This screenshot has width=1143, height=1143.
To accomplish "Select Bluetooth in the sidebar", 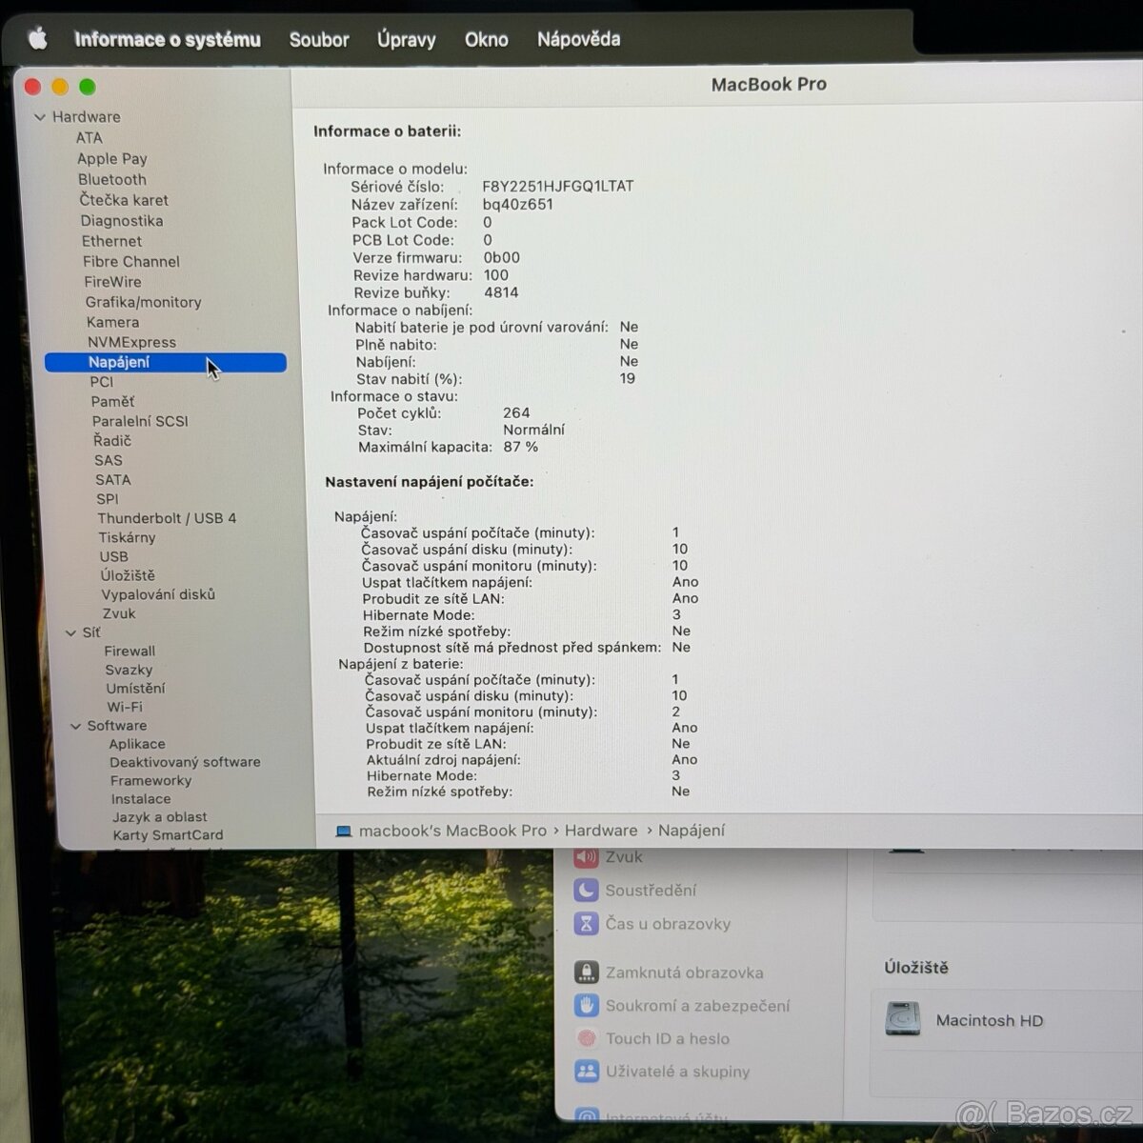I will [111, 179].
